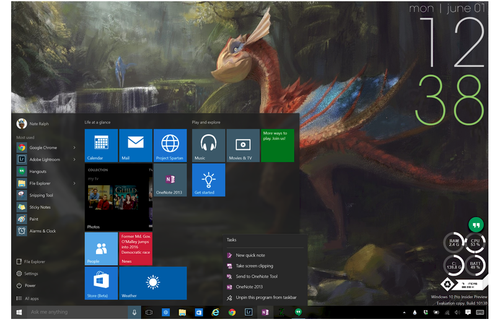Click the Windows Start button
Screen dimensions: 494x327
point(19,312)
